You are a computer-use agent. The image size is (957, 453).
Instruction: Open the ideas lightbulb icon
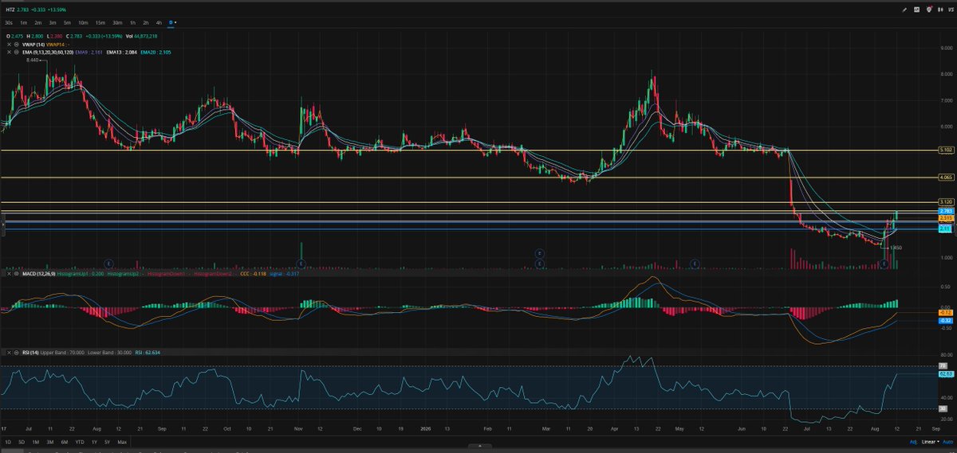click(x=929, y=10)
